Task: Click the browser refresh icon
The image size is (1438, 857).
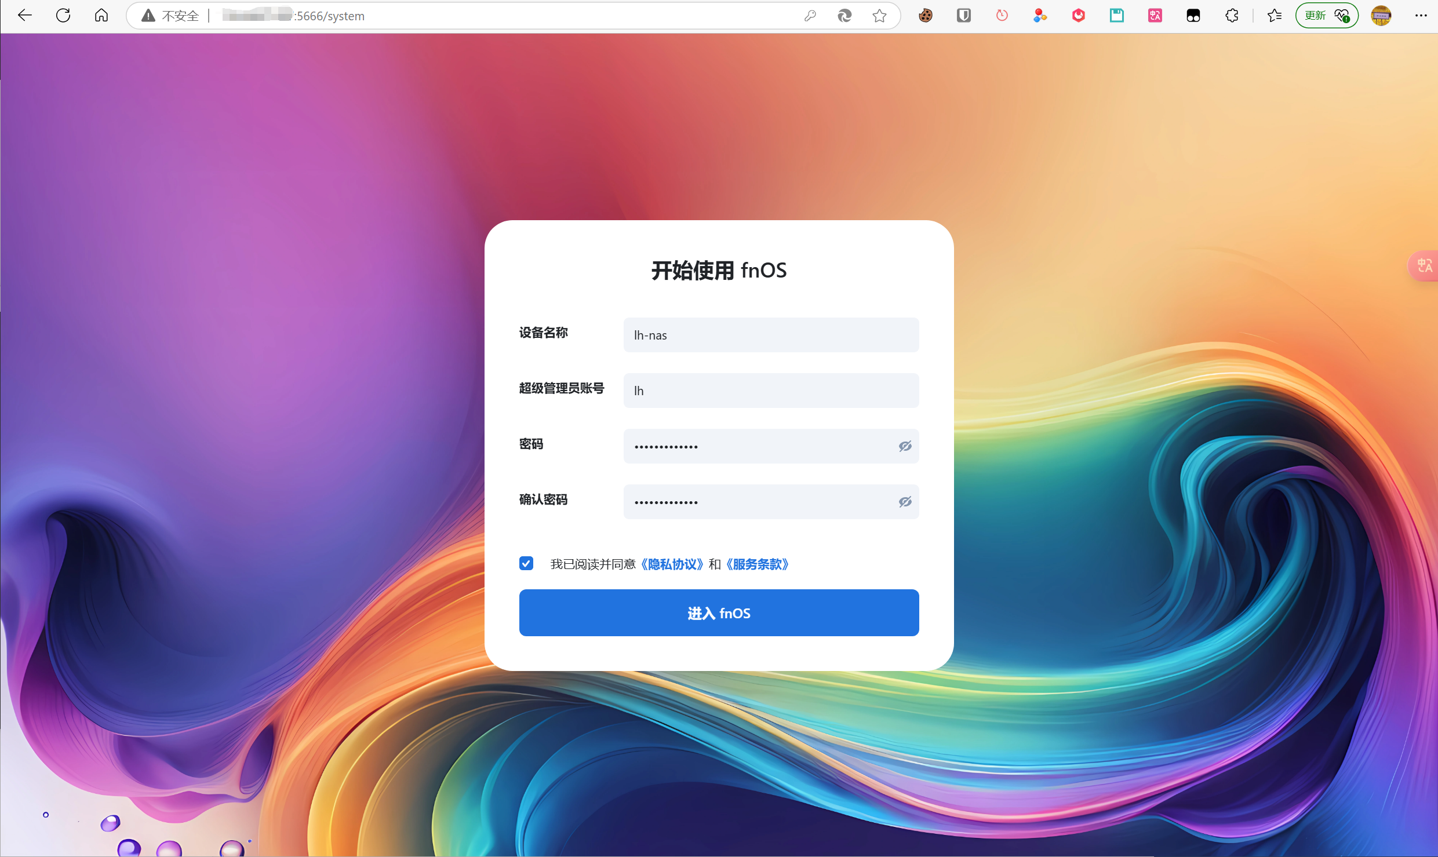Action: 64,15
